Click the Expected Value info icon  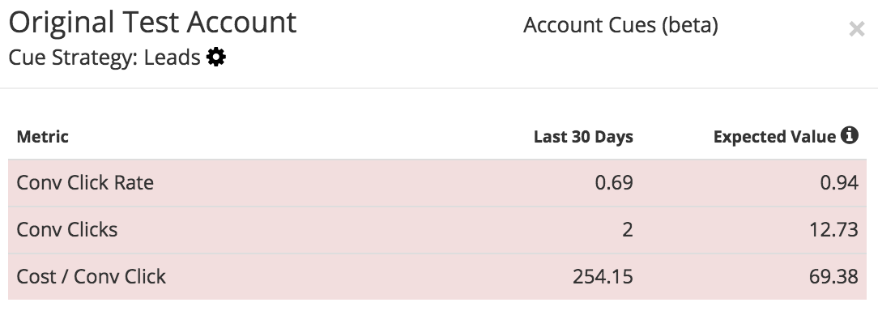850,135
